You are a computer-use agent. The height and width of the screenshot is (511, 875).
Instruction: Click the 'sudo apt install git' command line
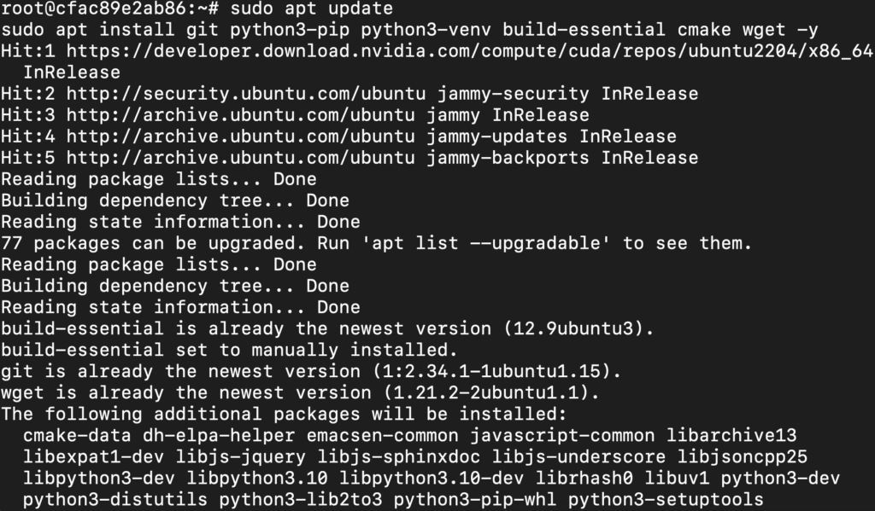(409, 30)
